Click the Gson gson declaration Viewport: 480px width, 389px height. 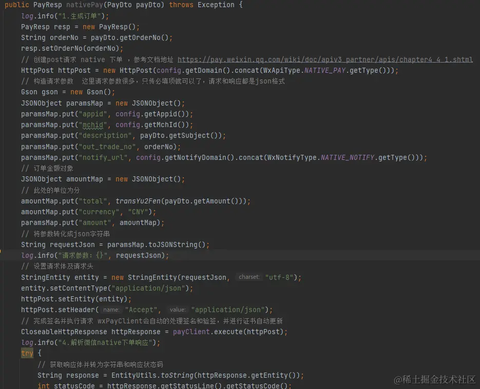pyautogui.click(x=68, y=92)
